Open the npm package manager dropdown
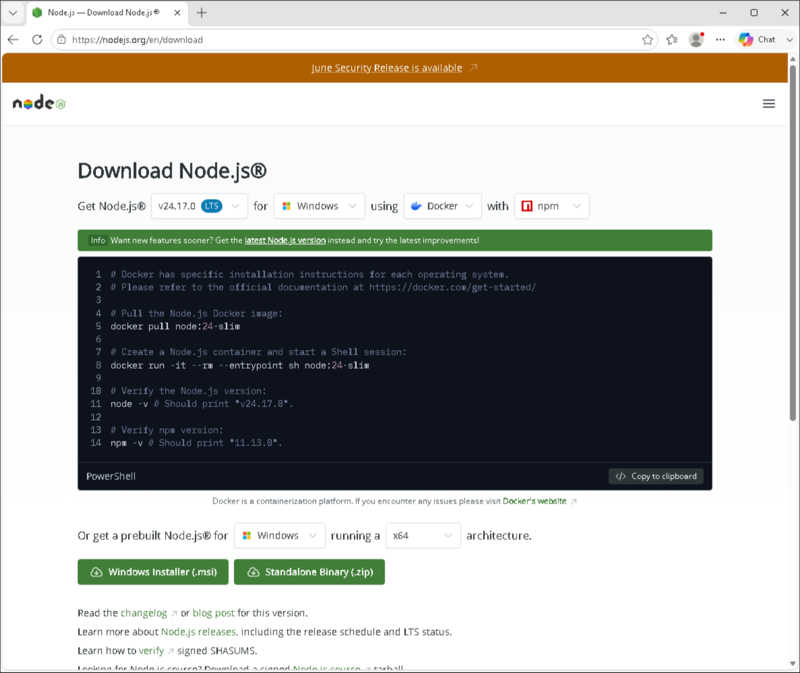This screenshot has width=800, height=673. tap(551, 206)
